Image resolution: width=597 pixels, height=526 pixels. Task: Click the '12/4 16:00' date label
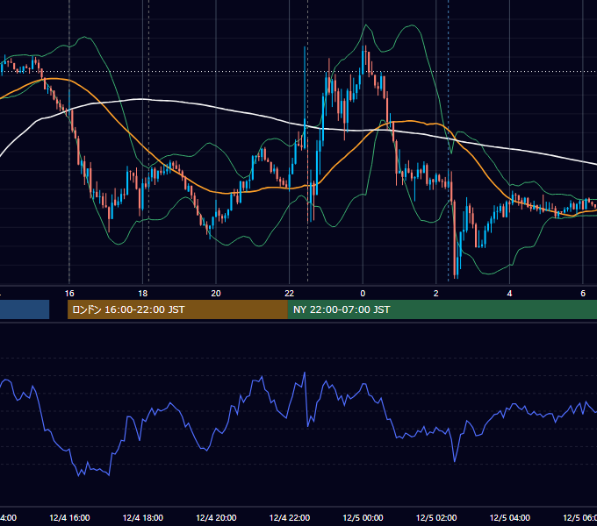coord(69,517)
